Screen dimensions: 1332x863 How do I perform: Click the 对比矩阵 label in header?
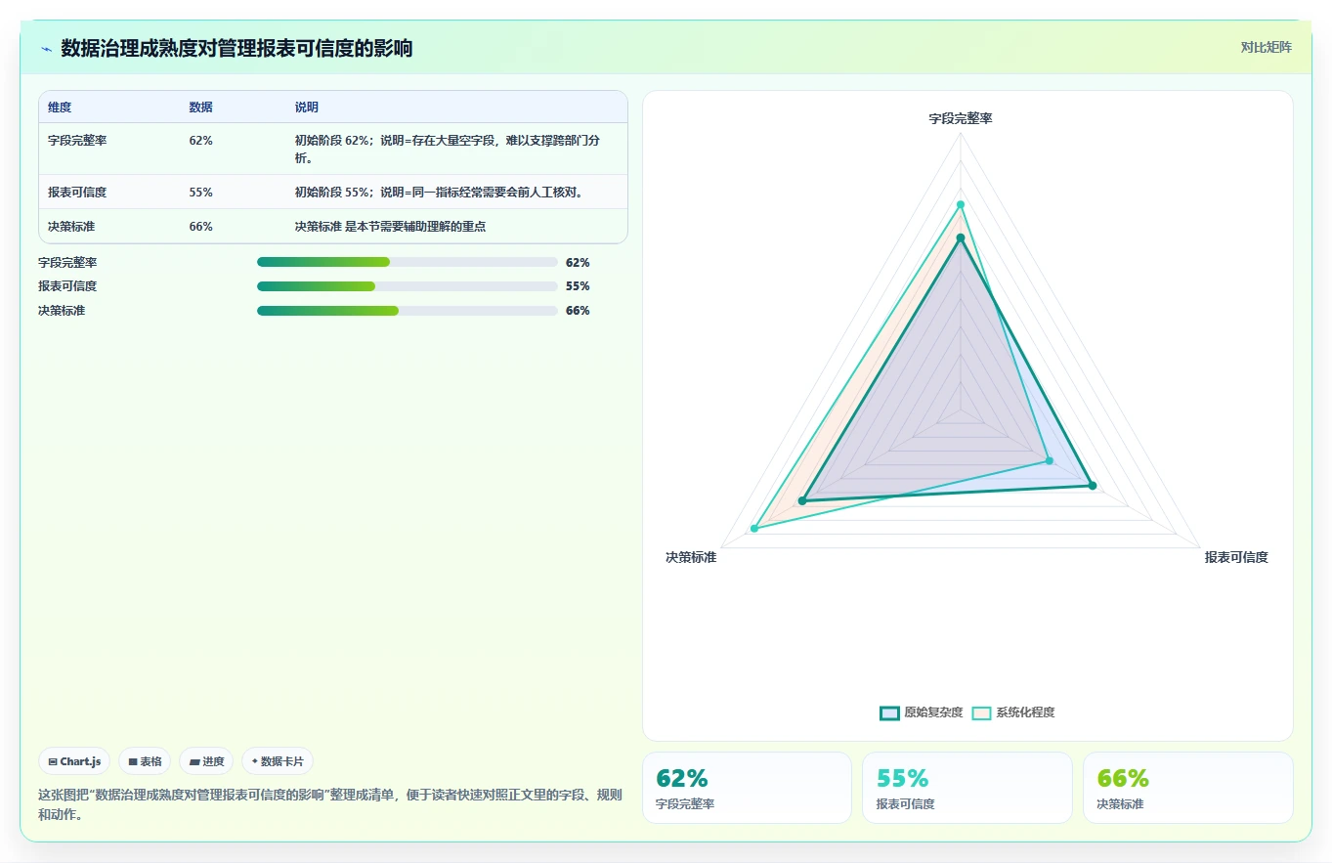click(1266, 47)
